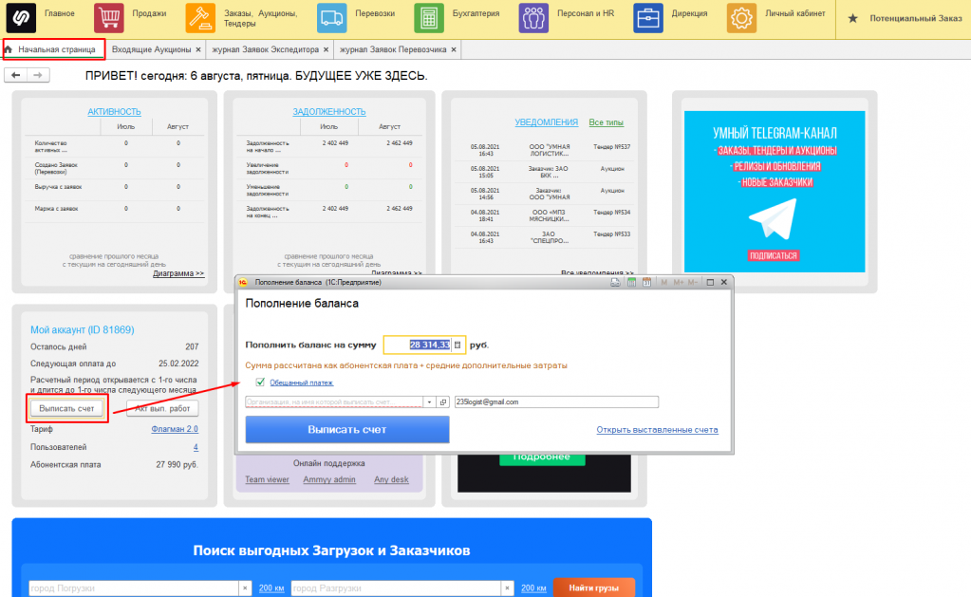Click the blue Выписать счет button in dialog

(347, 429)
